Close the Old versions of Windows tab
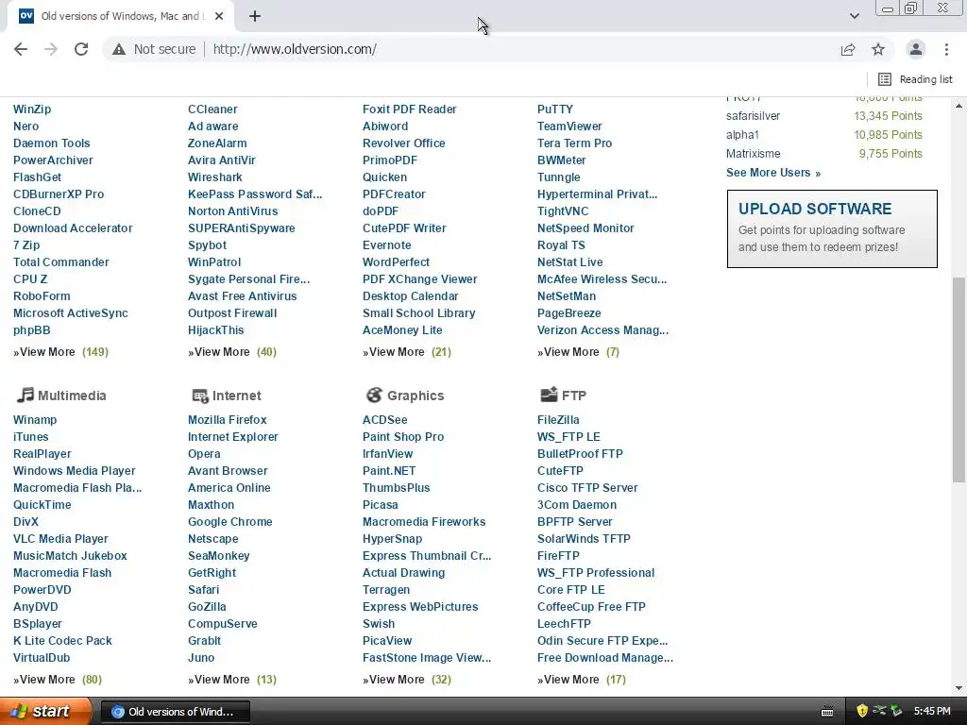Image resolution: width=967 pixels, height=725 pixels. (219, 16)
